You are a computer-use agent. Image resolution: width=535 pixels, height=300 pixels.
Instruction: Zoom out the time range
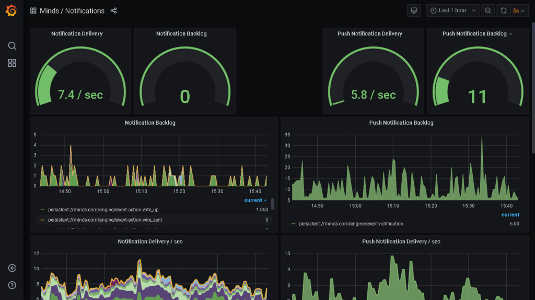tap(487, 10)
